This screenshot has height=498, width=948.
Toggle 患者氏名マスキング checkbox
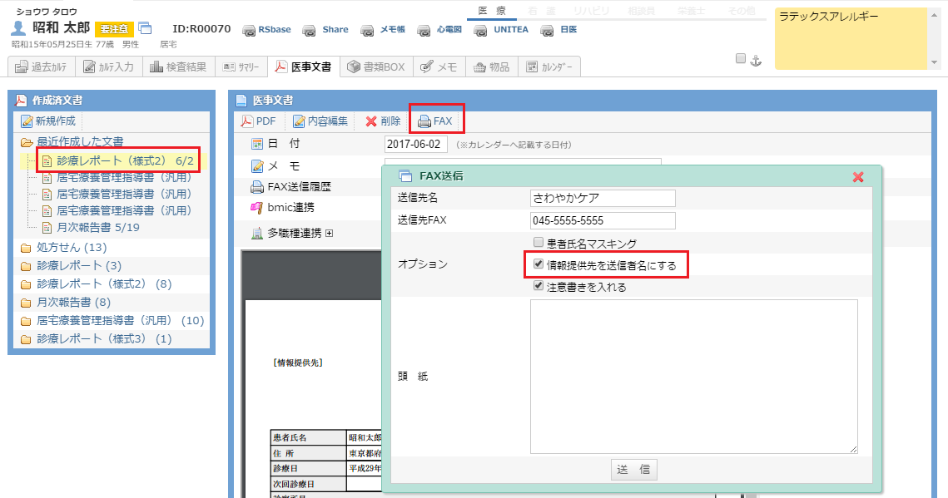(x=538, y=243)
